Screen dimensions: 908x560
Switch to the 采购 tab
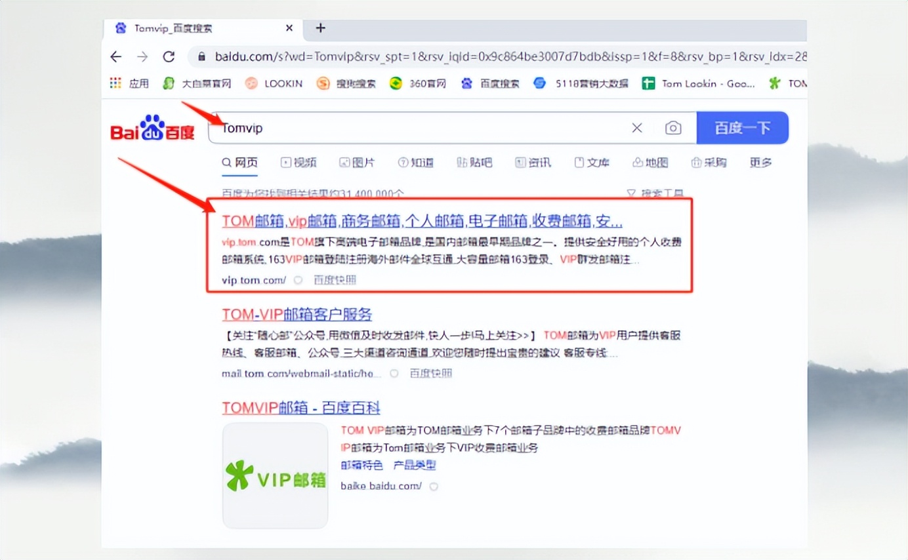click(709, 163)
